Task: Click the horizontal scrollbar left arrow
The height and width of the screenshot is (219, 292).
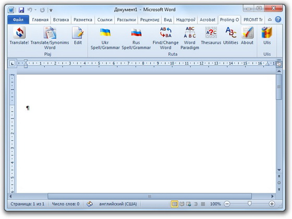Action: pos(10,196)
